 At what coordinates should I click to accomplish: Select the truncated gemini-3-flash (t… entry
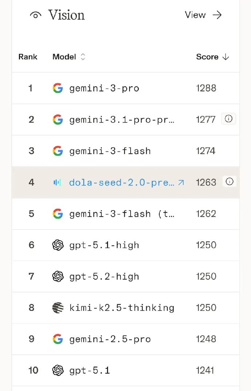tap(121, 214)
